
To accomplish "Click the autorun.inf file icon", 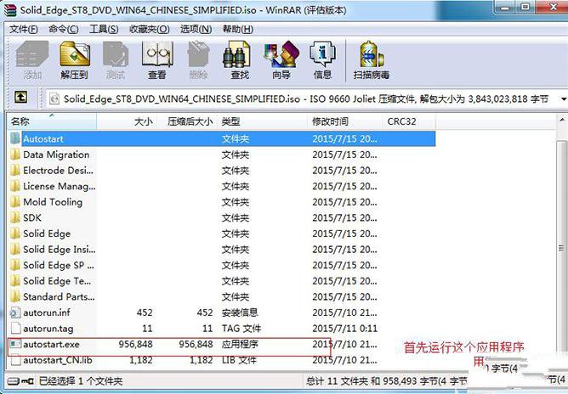I will [15, 312].
